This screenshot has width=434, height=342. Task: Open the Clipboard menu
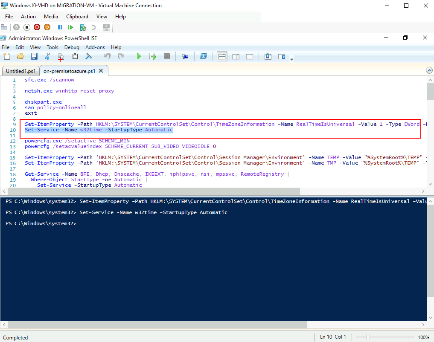pos(77,17)
